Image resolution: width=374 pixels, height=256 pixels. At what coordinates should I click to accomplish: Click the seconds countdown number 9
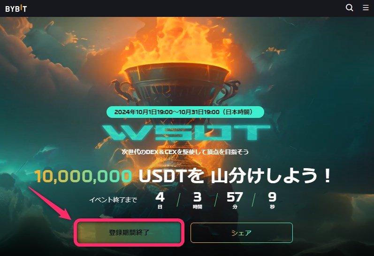272,197
